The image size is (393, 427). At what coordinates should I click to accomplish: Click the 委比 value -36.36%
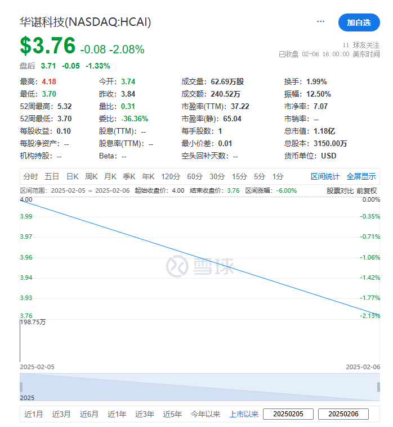click(x=135, y=119)
